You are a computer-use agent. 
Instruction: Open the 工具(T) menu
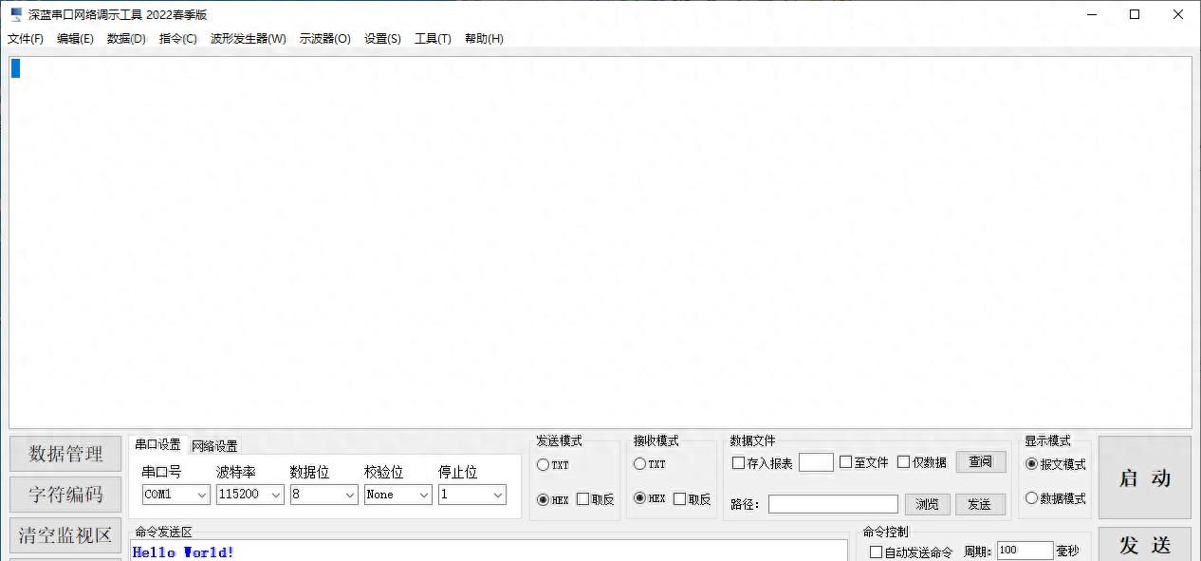433,39
